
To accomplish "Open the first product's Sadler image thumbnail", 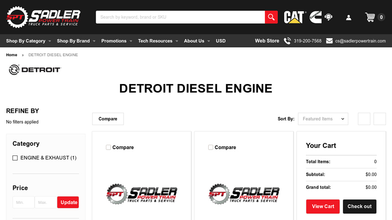I will click(x=142, y=194).
